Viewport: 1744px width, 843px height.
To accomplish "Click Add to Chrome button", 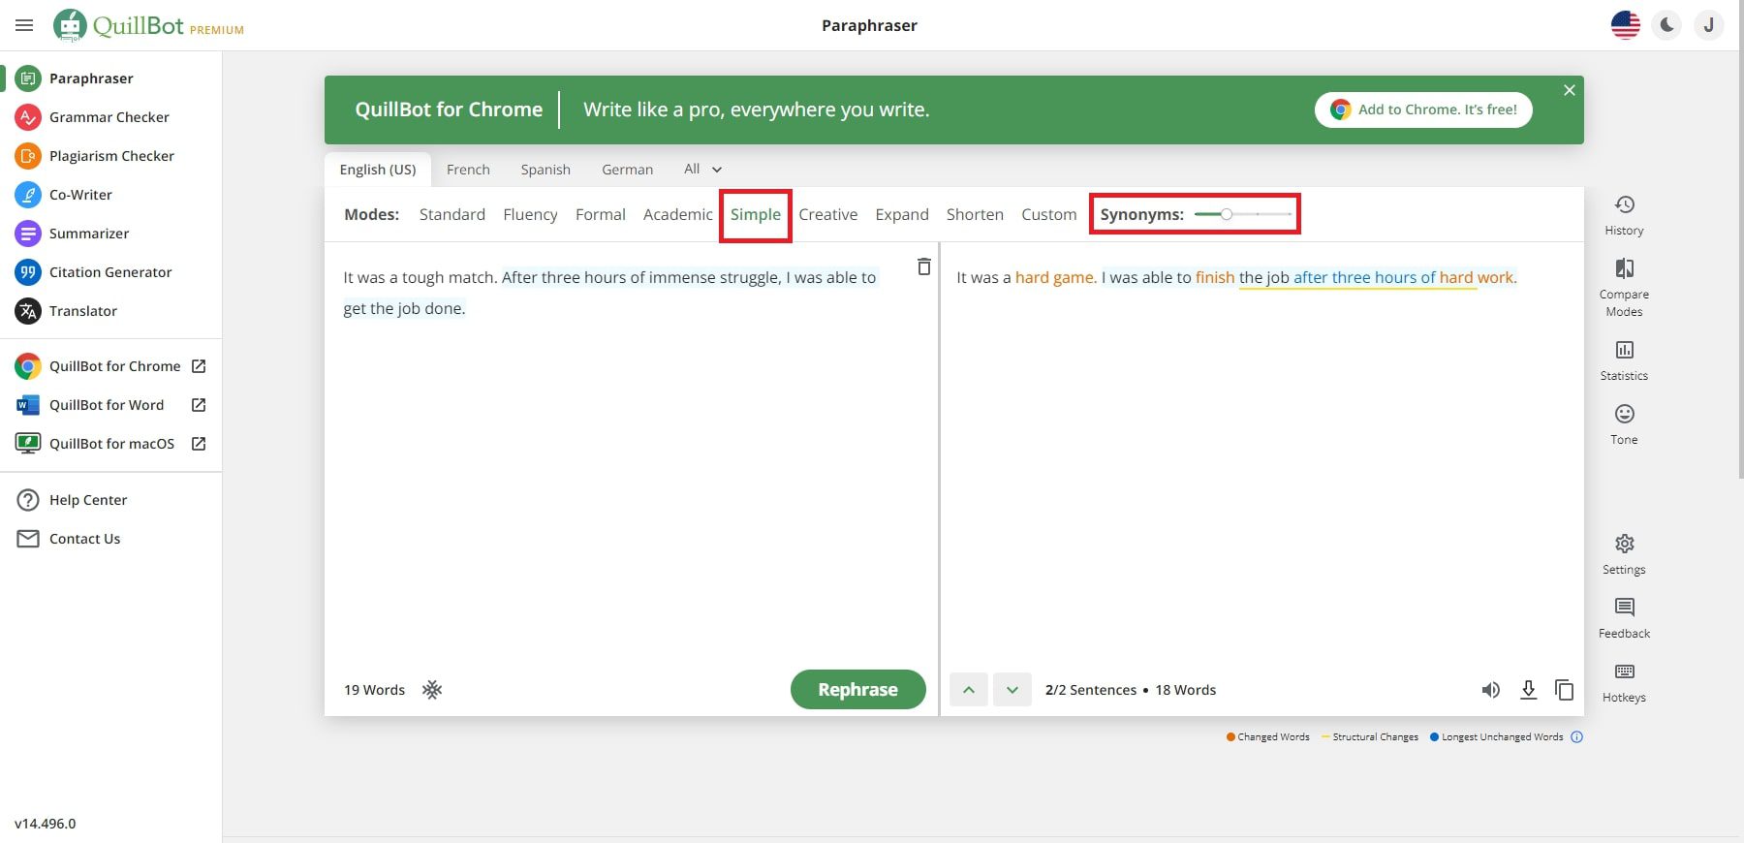I will pos(1423,109).
